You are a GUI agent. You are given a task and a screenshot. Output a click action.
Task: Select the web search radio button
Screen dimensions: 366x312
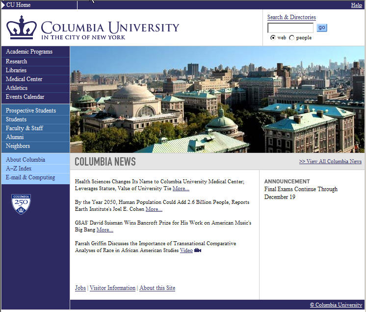click(x=273, y=38)
